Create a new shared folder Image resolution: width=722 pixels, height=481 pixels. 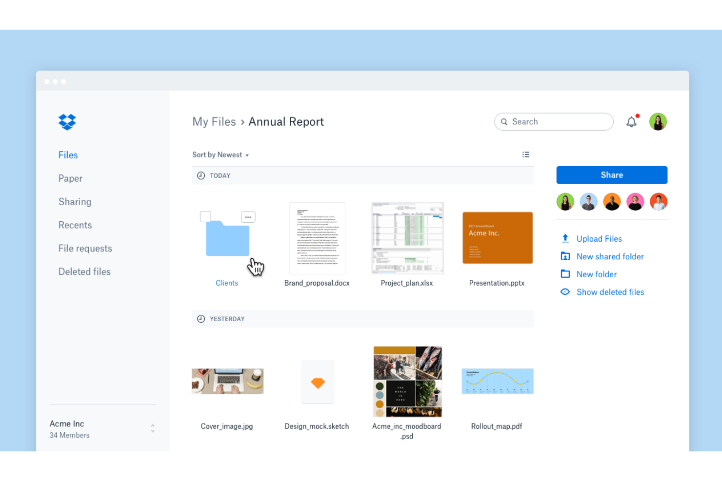click(x=610, y=256)
